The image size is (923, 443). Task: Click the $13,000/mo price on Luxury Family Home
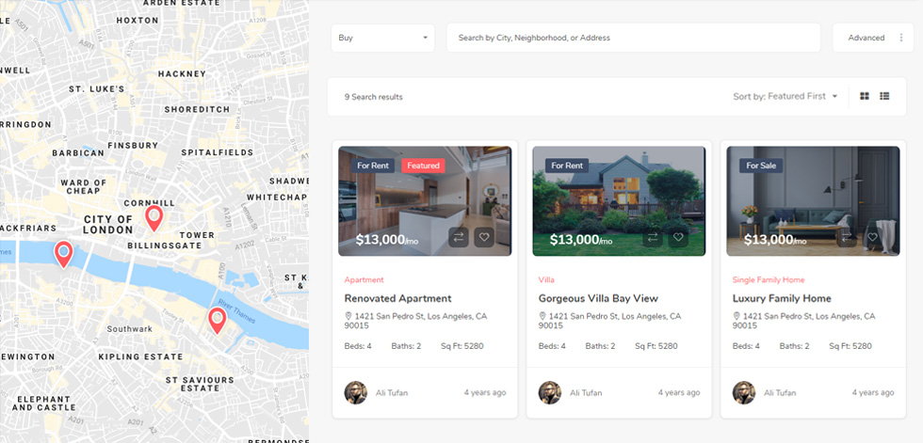tap(775, 240)
